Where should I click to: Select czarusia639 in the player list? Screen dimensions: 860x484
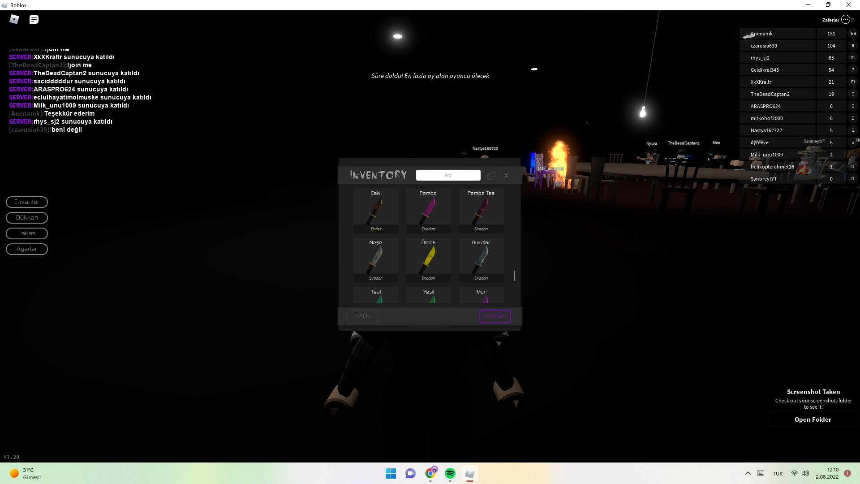[x=778, y=46]
